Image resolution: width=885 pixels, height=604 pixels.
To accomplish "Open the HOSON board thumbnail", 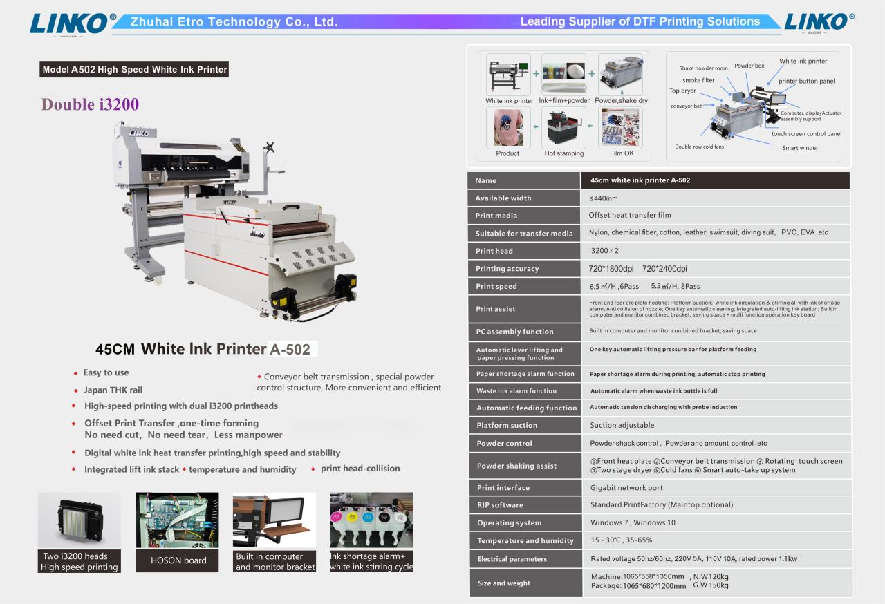I will pyautogui.click(x=178, y=521).
